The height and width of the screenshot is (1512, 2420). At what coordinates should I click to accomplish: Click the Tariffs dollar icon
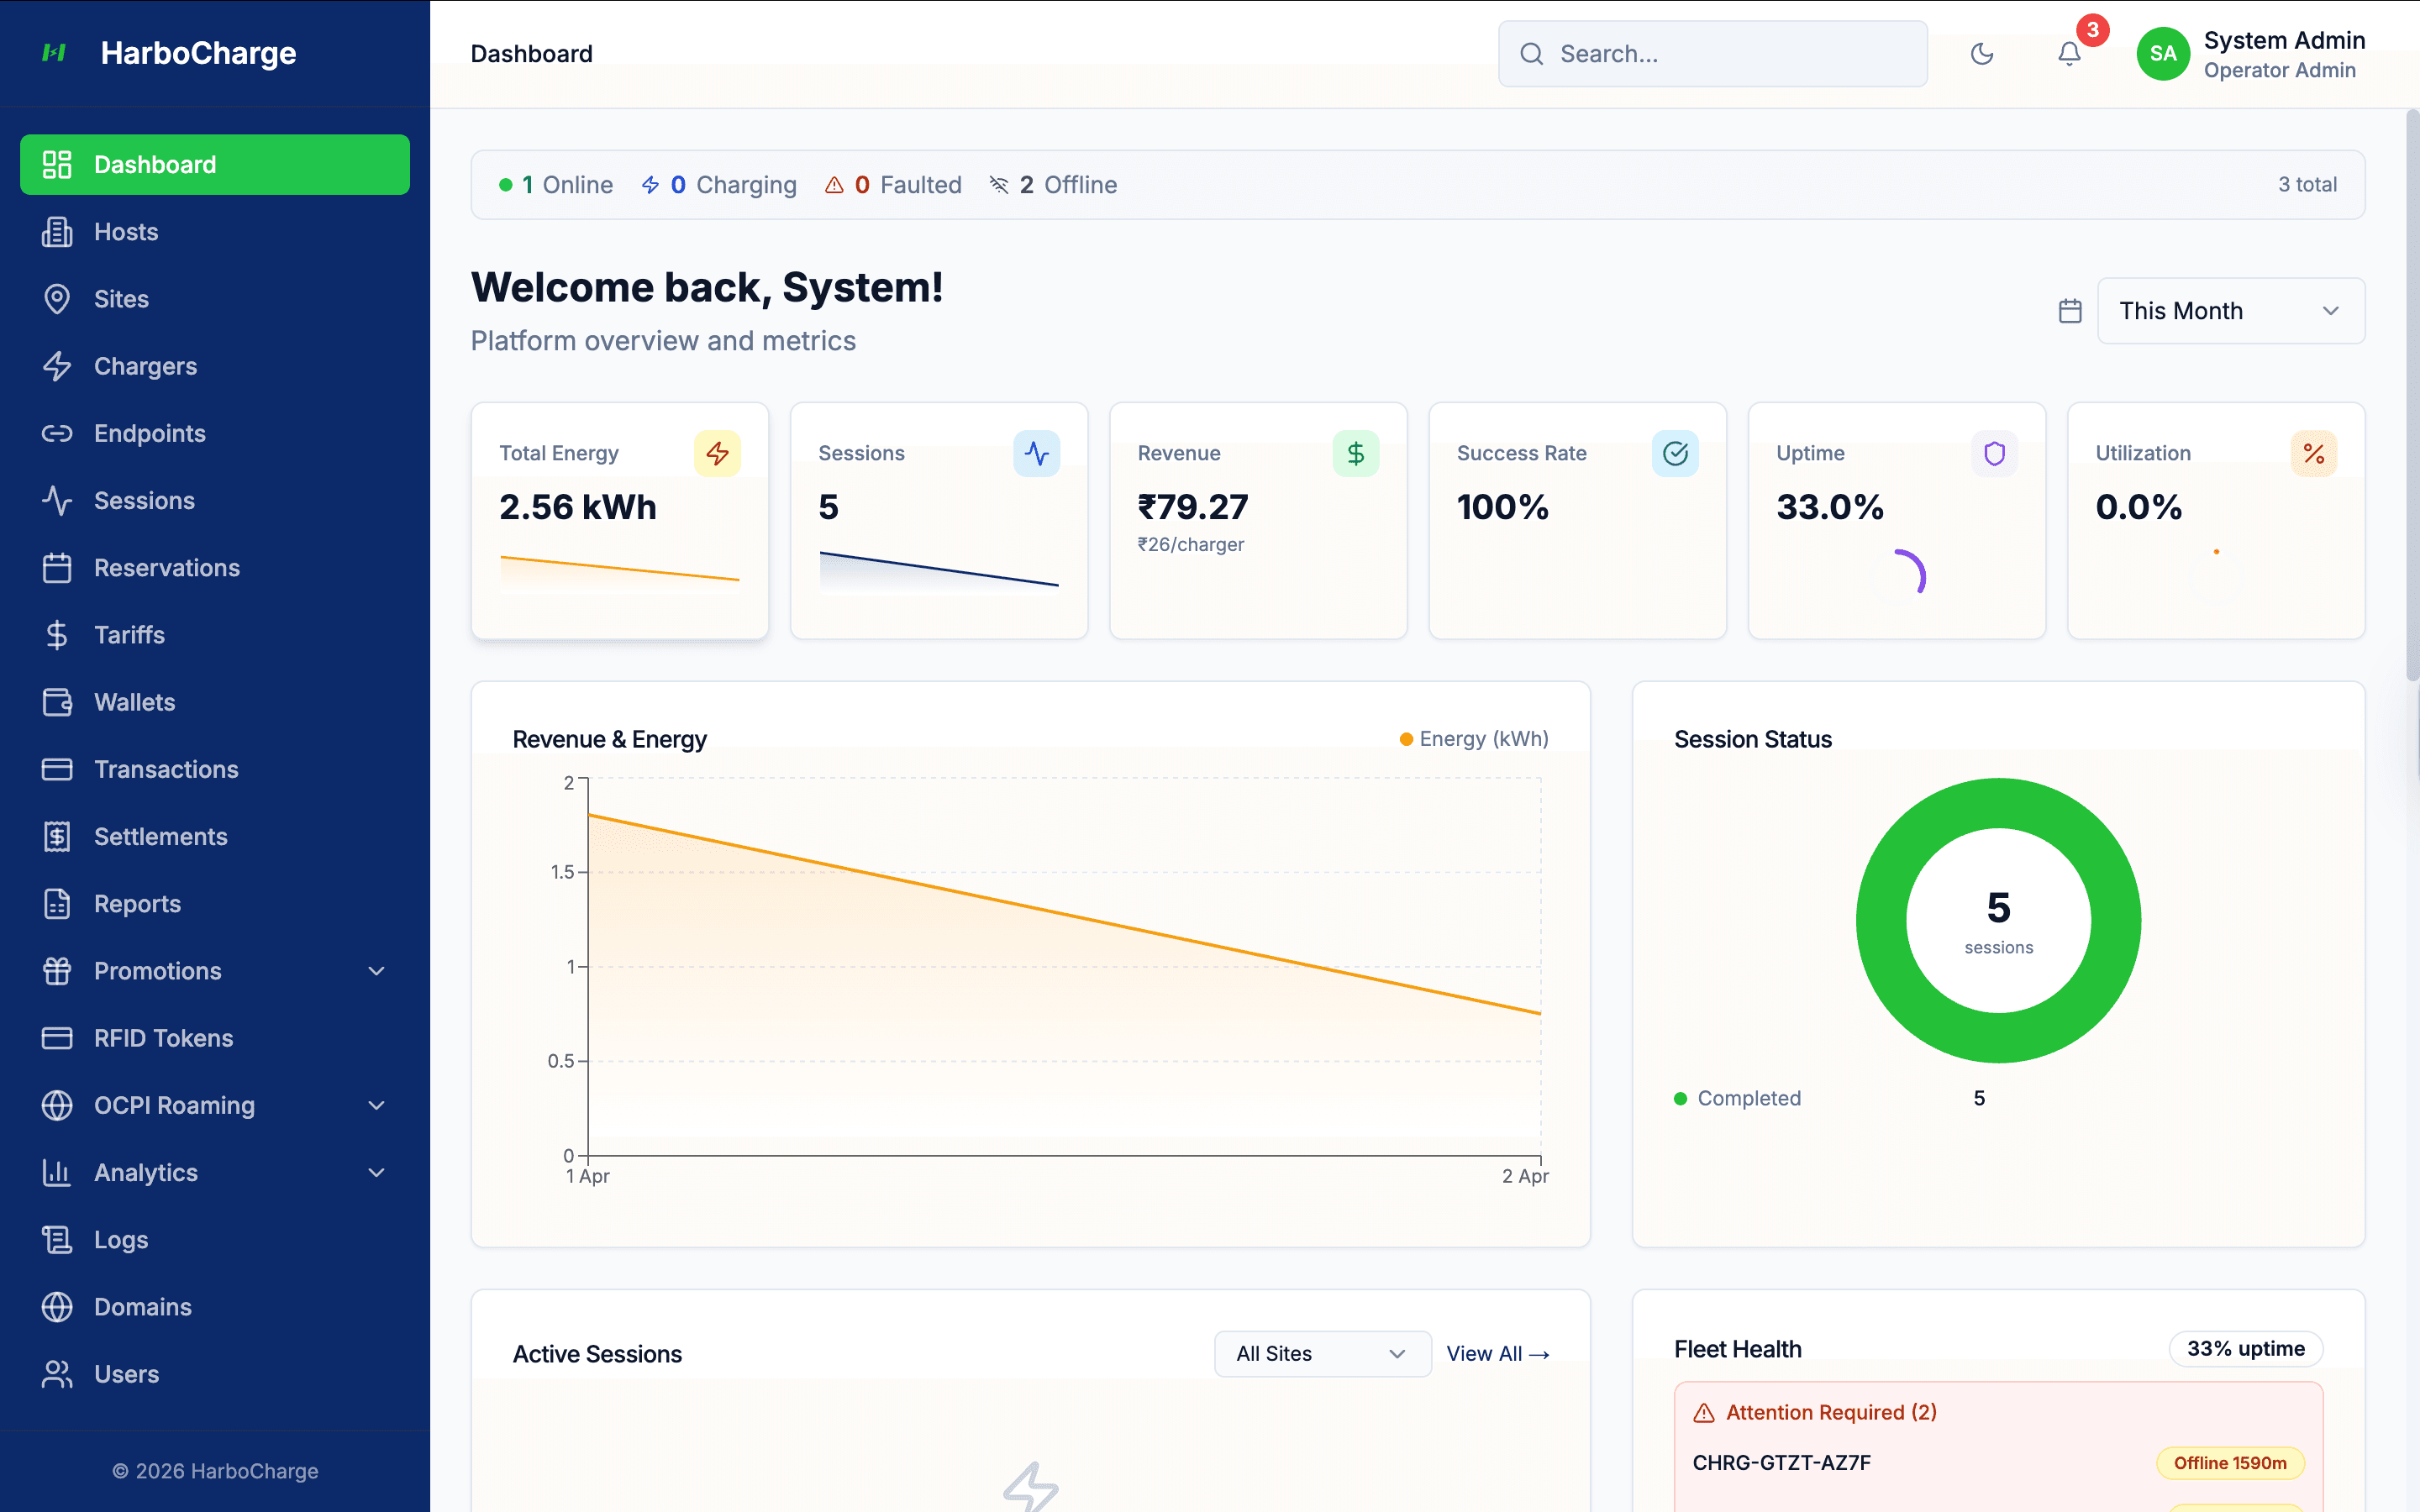pyautogui.click(x=57, y=635)
